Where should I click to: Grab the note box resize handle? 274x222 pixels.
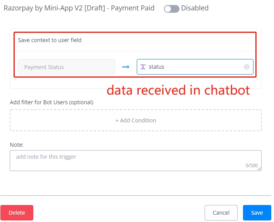259,169
